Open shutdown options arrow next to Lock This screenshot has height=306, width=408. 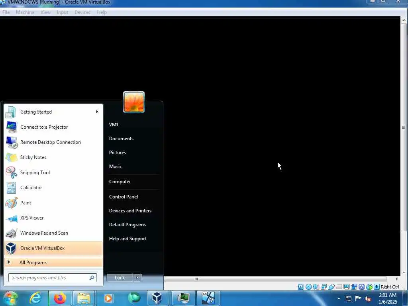(137, 278)
